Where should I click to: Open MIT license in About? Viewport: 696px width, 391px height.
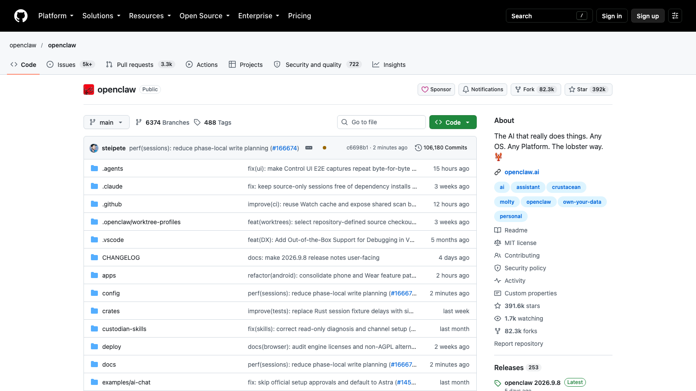515,243
